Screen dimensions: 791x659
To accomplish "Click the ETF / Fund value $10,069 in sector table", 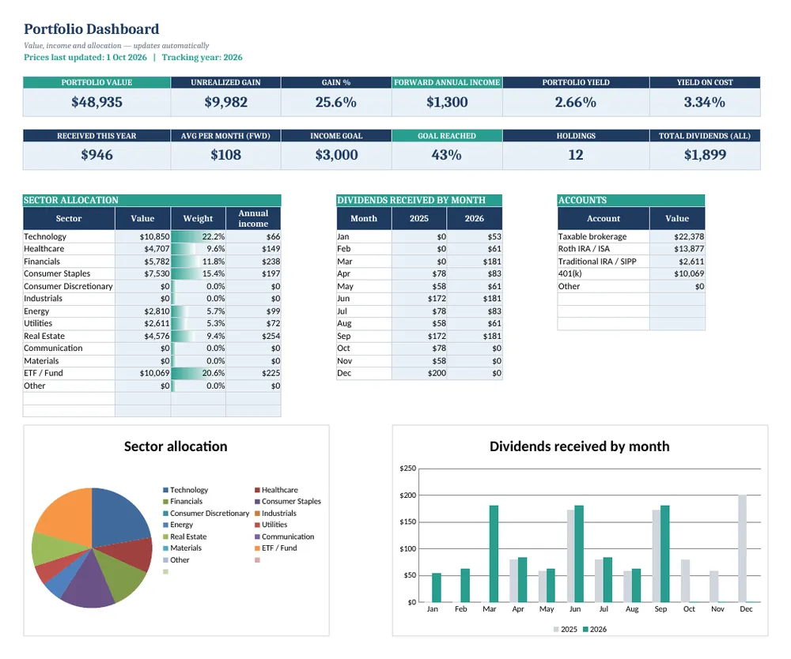I will coord(142,373).
